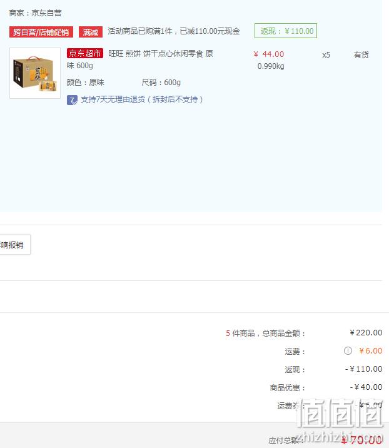The height and width of the screenshot is (448, 389).
Task: Click the promotion description 已减110.00元现金
Action: coord(210,31)
